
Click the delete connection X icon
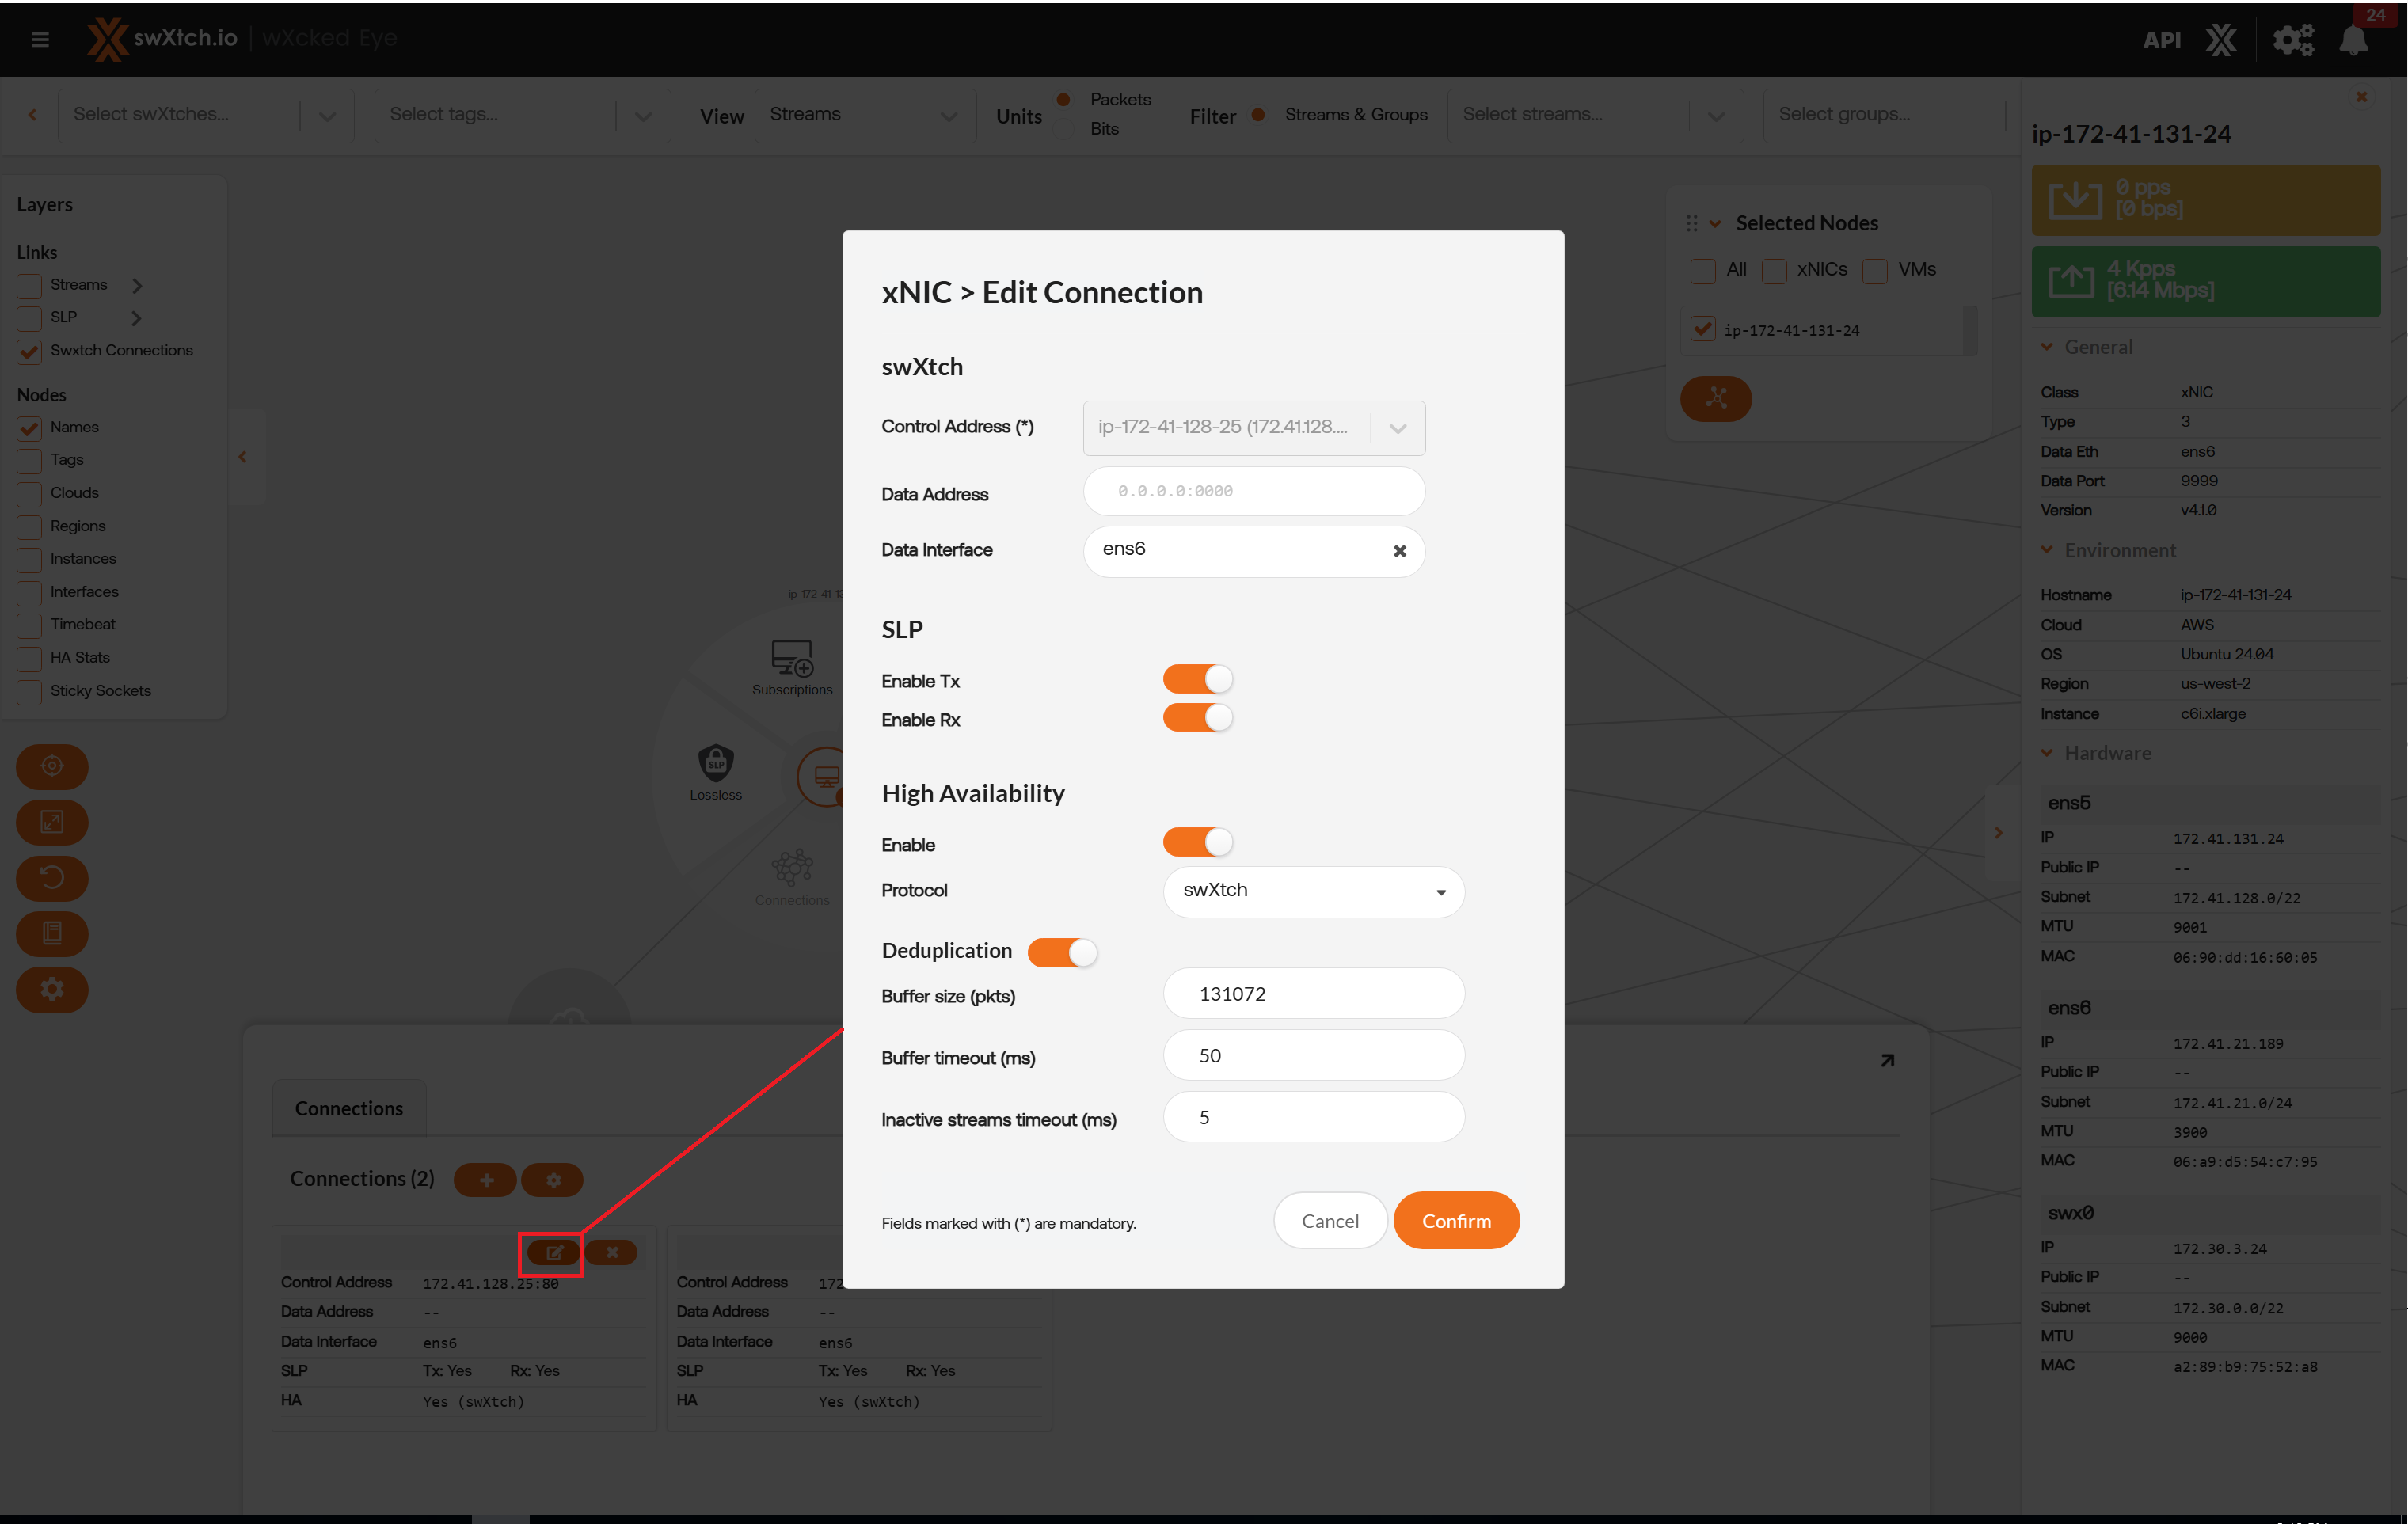point(611,1252)
